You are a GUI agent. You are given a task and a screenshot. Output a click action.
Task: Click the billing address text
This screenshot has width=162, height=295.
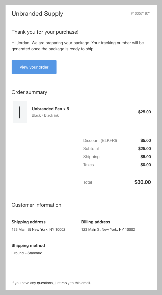tap(108, 229)
